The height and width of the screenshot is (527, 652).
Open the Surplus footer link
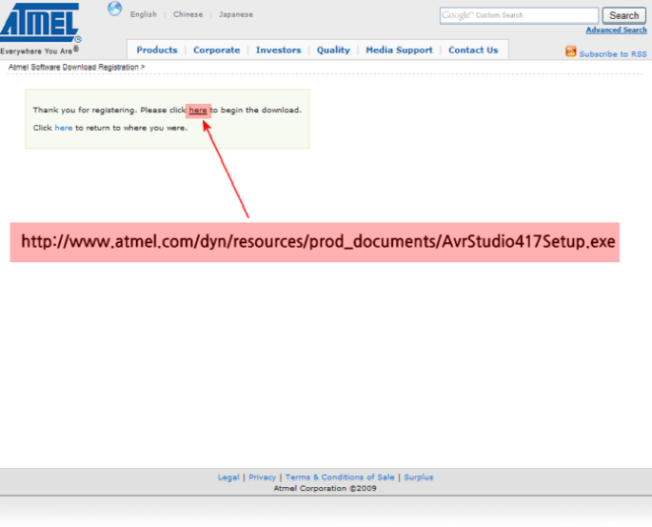pyautogui.click(x=418, y=477)
